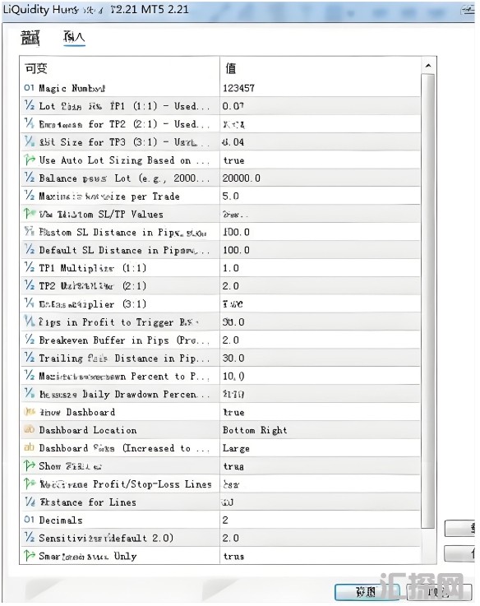Switch to the underlined active Inputs tab
480x606 pixels.
(74, 37)
